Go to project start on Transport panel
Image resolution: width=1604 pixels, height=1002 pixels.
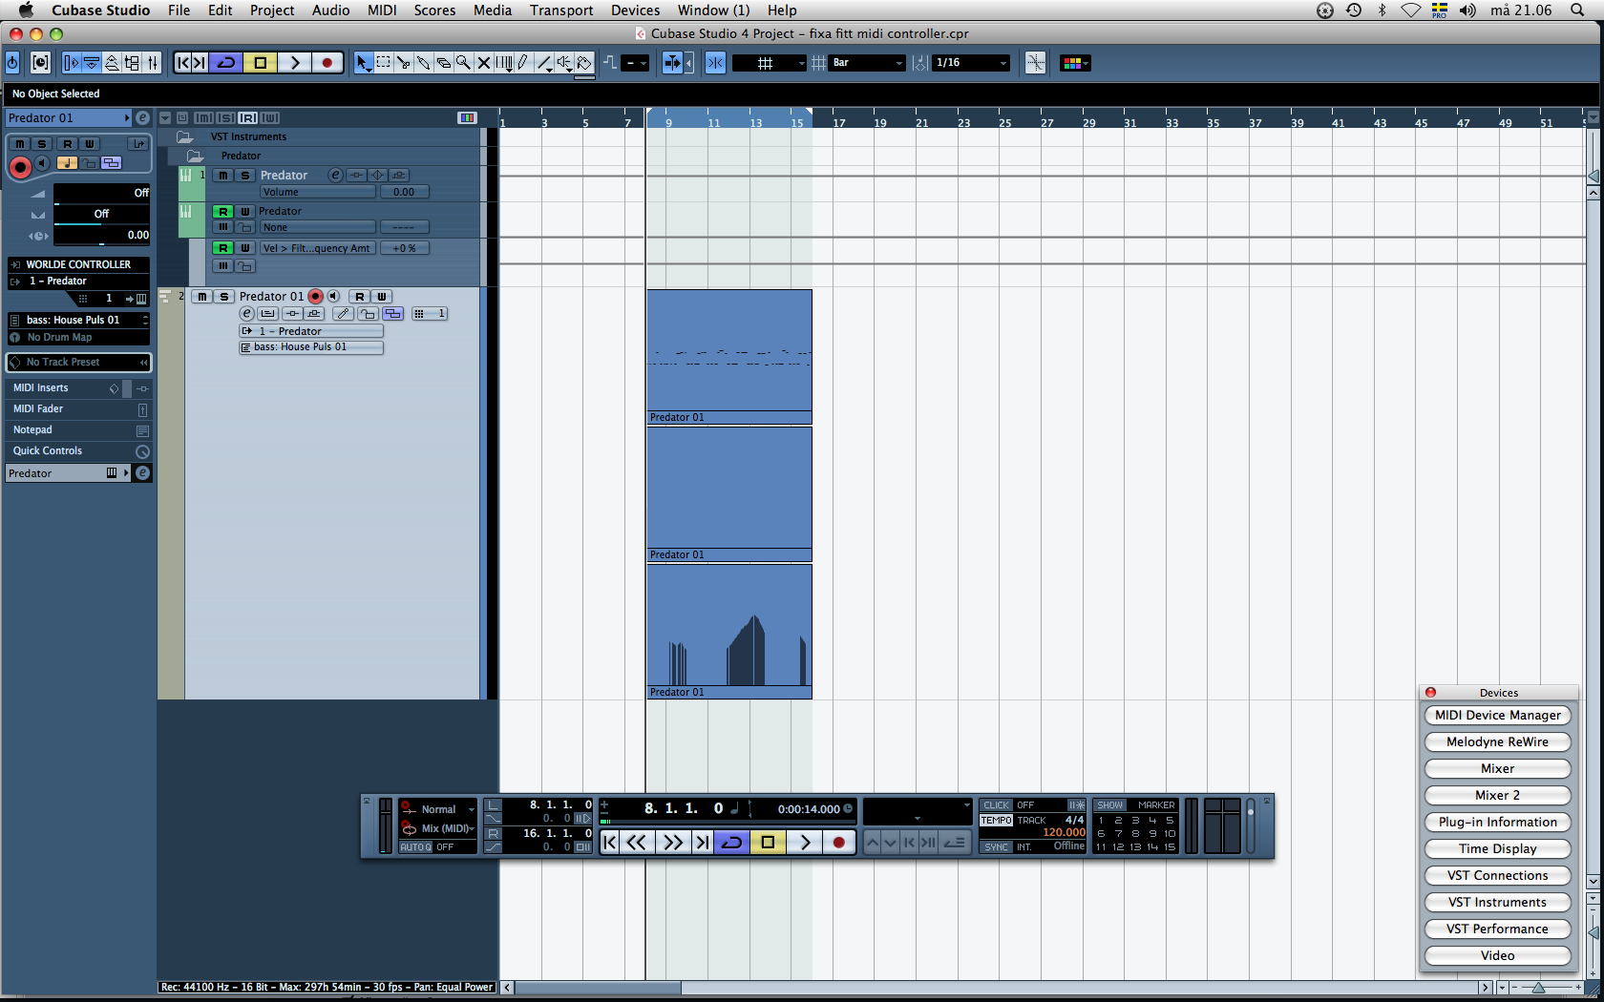point(610,842)
